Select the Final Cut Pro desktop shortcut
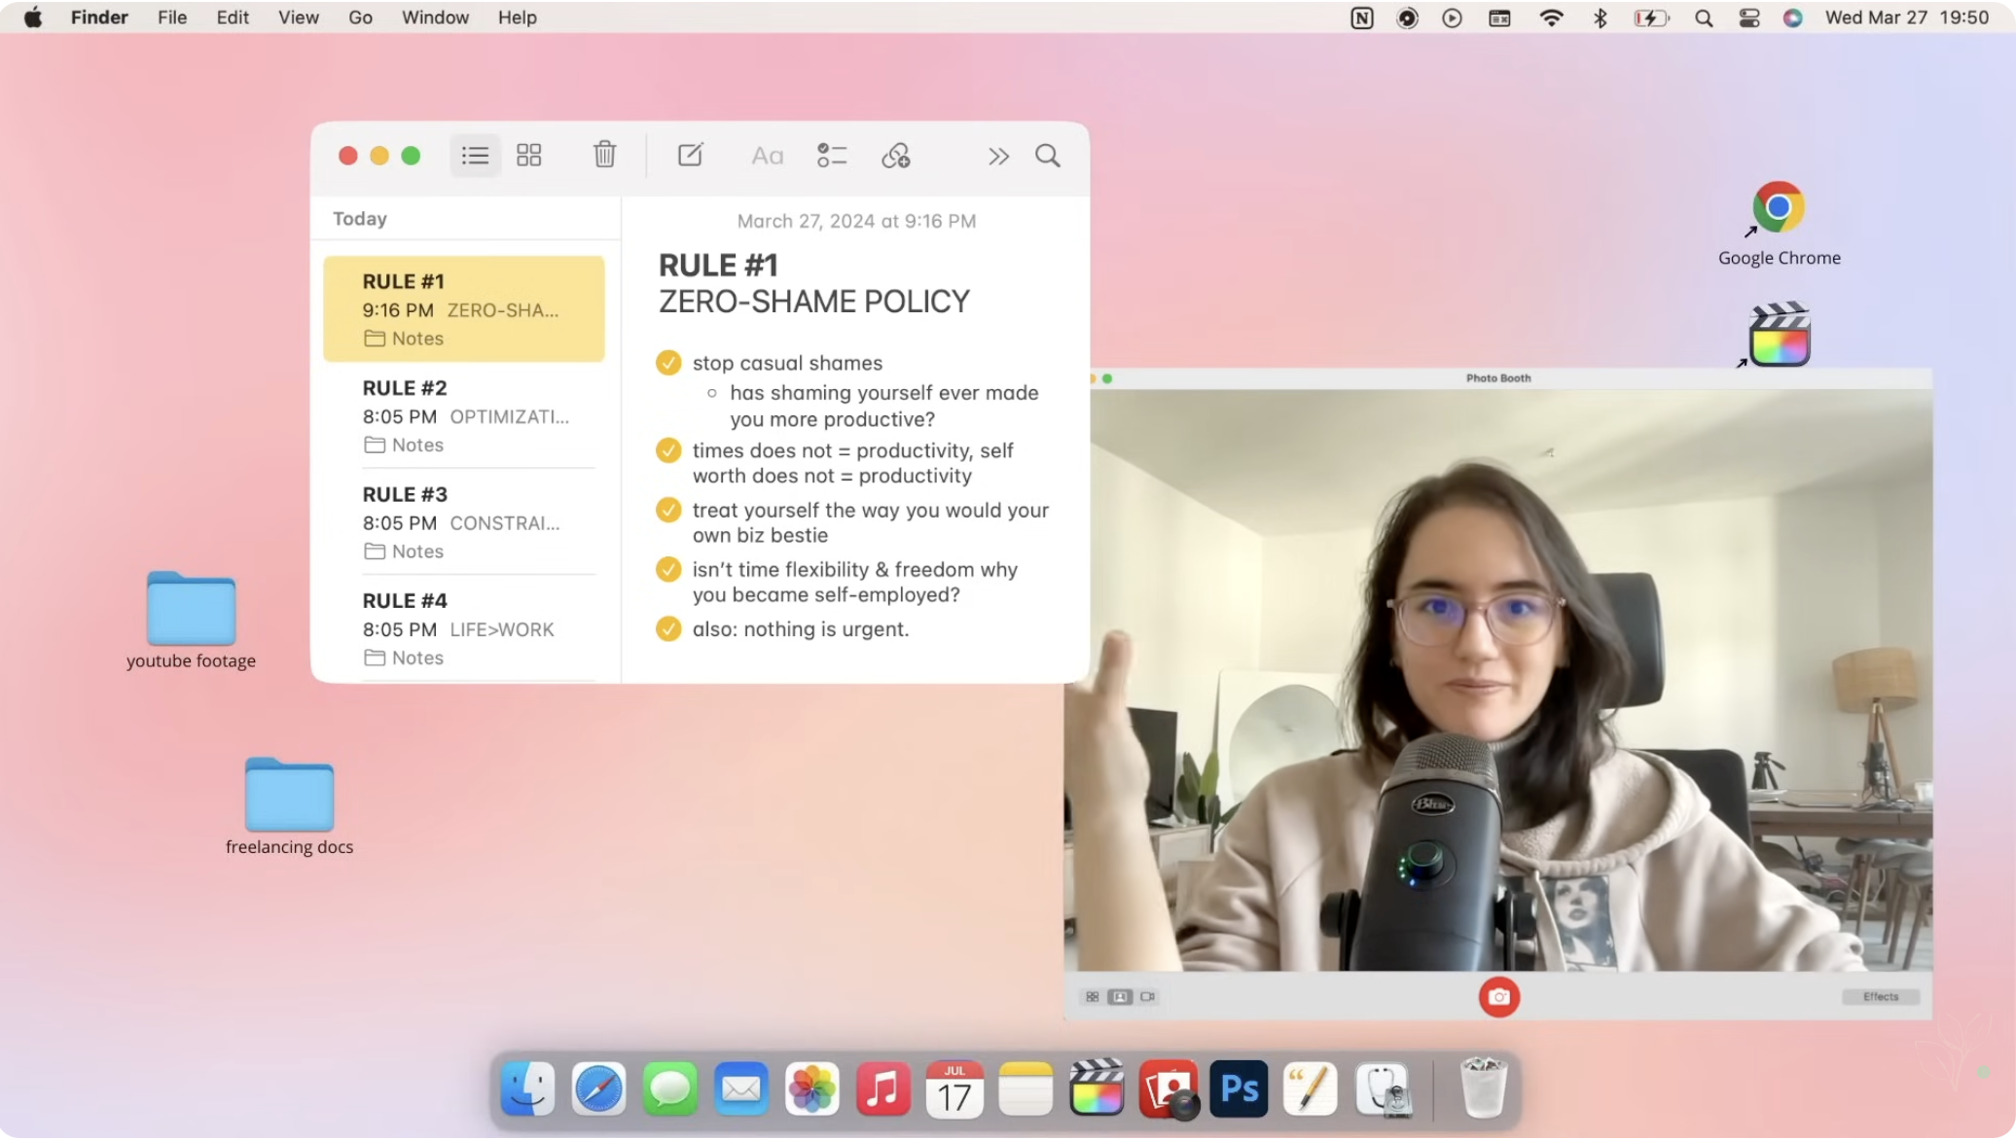The width and height of the screenshot is (2016, 1140). (1779, 335)
